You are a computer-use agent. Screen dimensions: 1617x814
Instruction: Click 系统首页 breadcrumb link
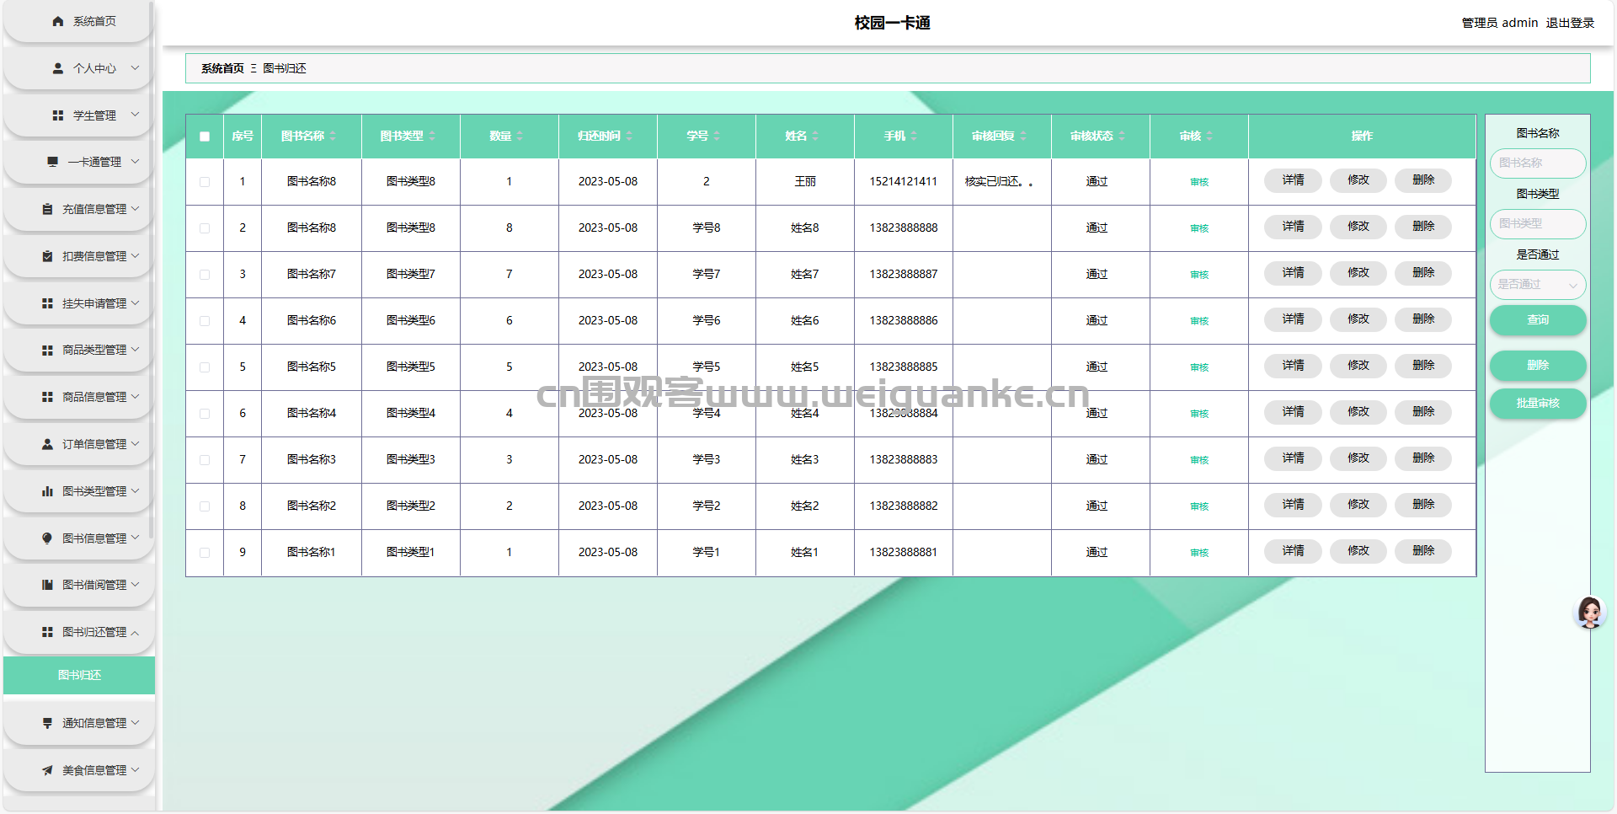pos(222,68)
